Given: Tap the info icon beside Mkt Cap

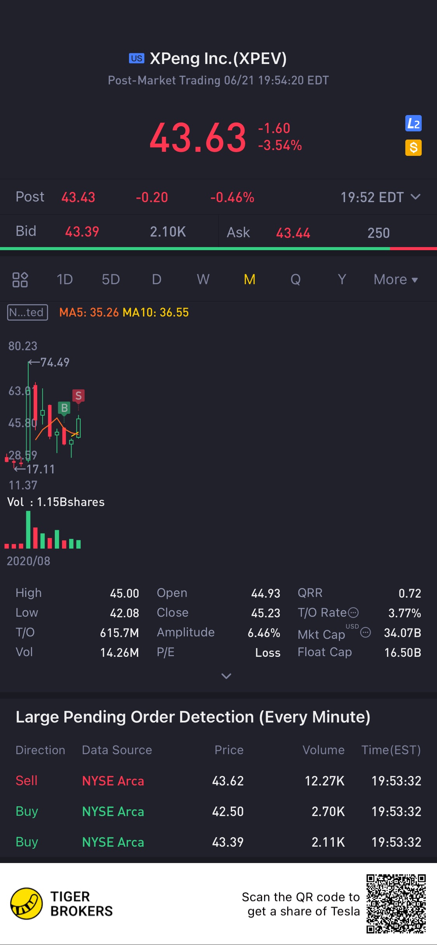Looking at the screenshot, I should (x=365, y=633).
